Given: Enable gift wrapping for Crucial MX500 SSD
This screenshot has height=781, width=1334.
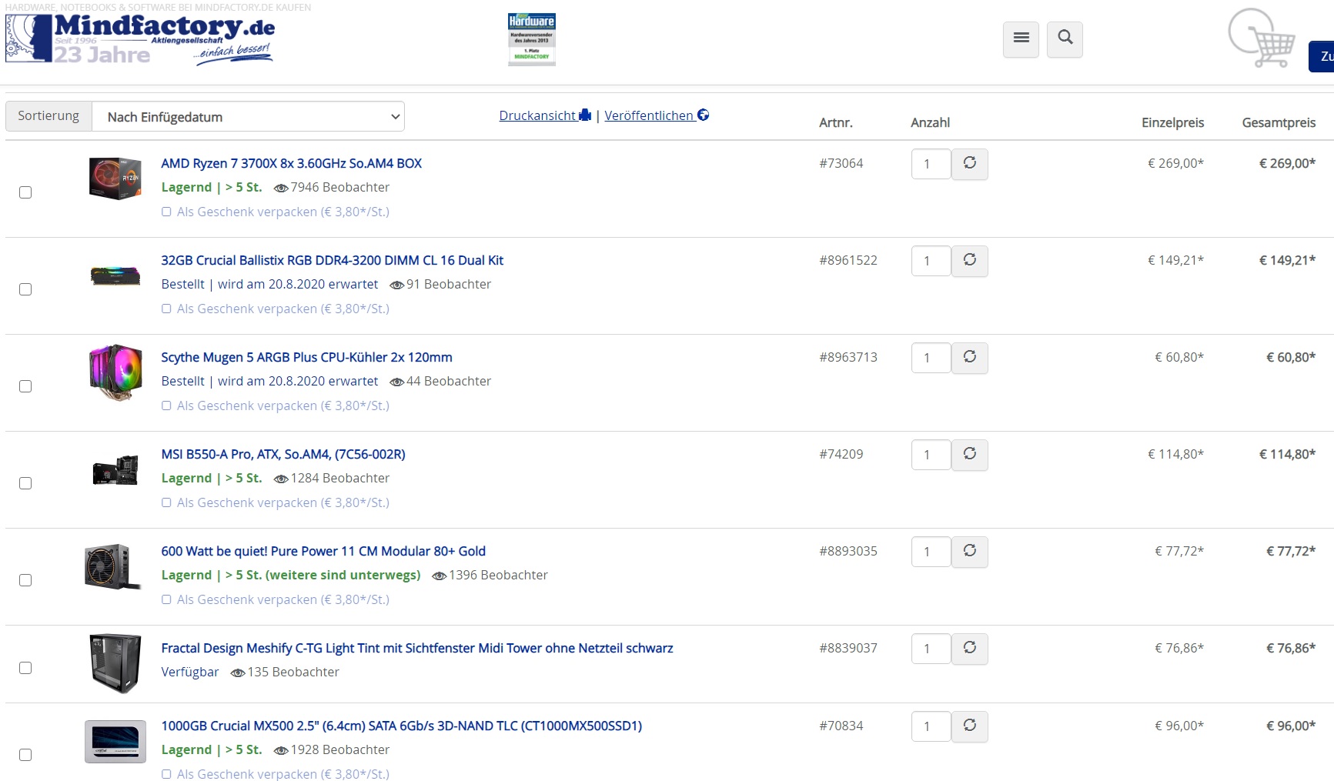Looking at the screenshot, I should [166, 774].
